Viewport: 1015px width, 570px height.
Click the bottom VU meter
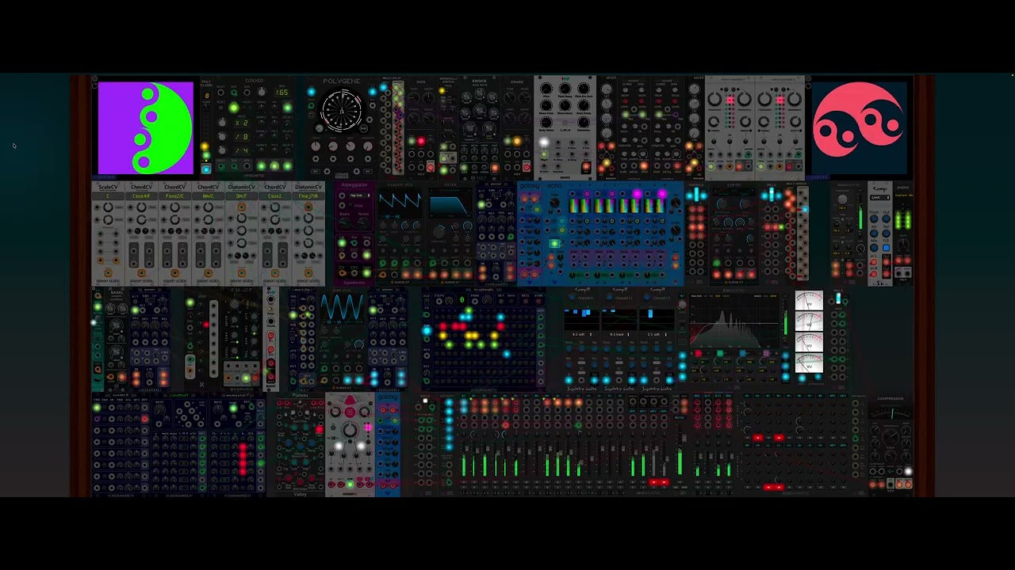(809, 362)
